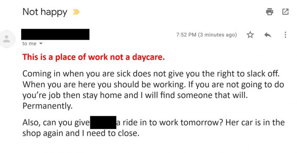Click the red daycare headline text

[x=94, y=57]
